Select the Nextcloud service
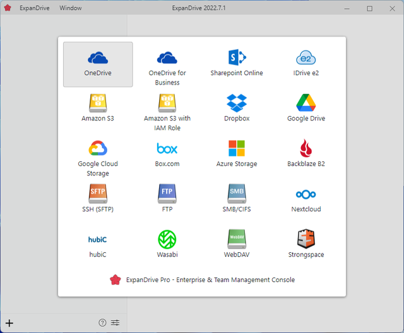The image size is (404, 333). coord(306,194)
